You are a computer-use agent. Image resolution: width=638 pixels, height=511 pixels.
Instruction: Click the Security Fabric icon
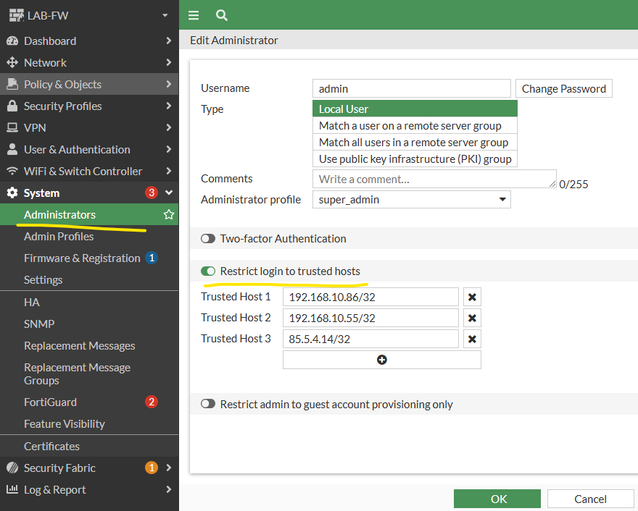tap(12, 468)
